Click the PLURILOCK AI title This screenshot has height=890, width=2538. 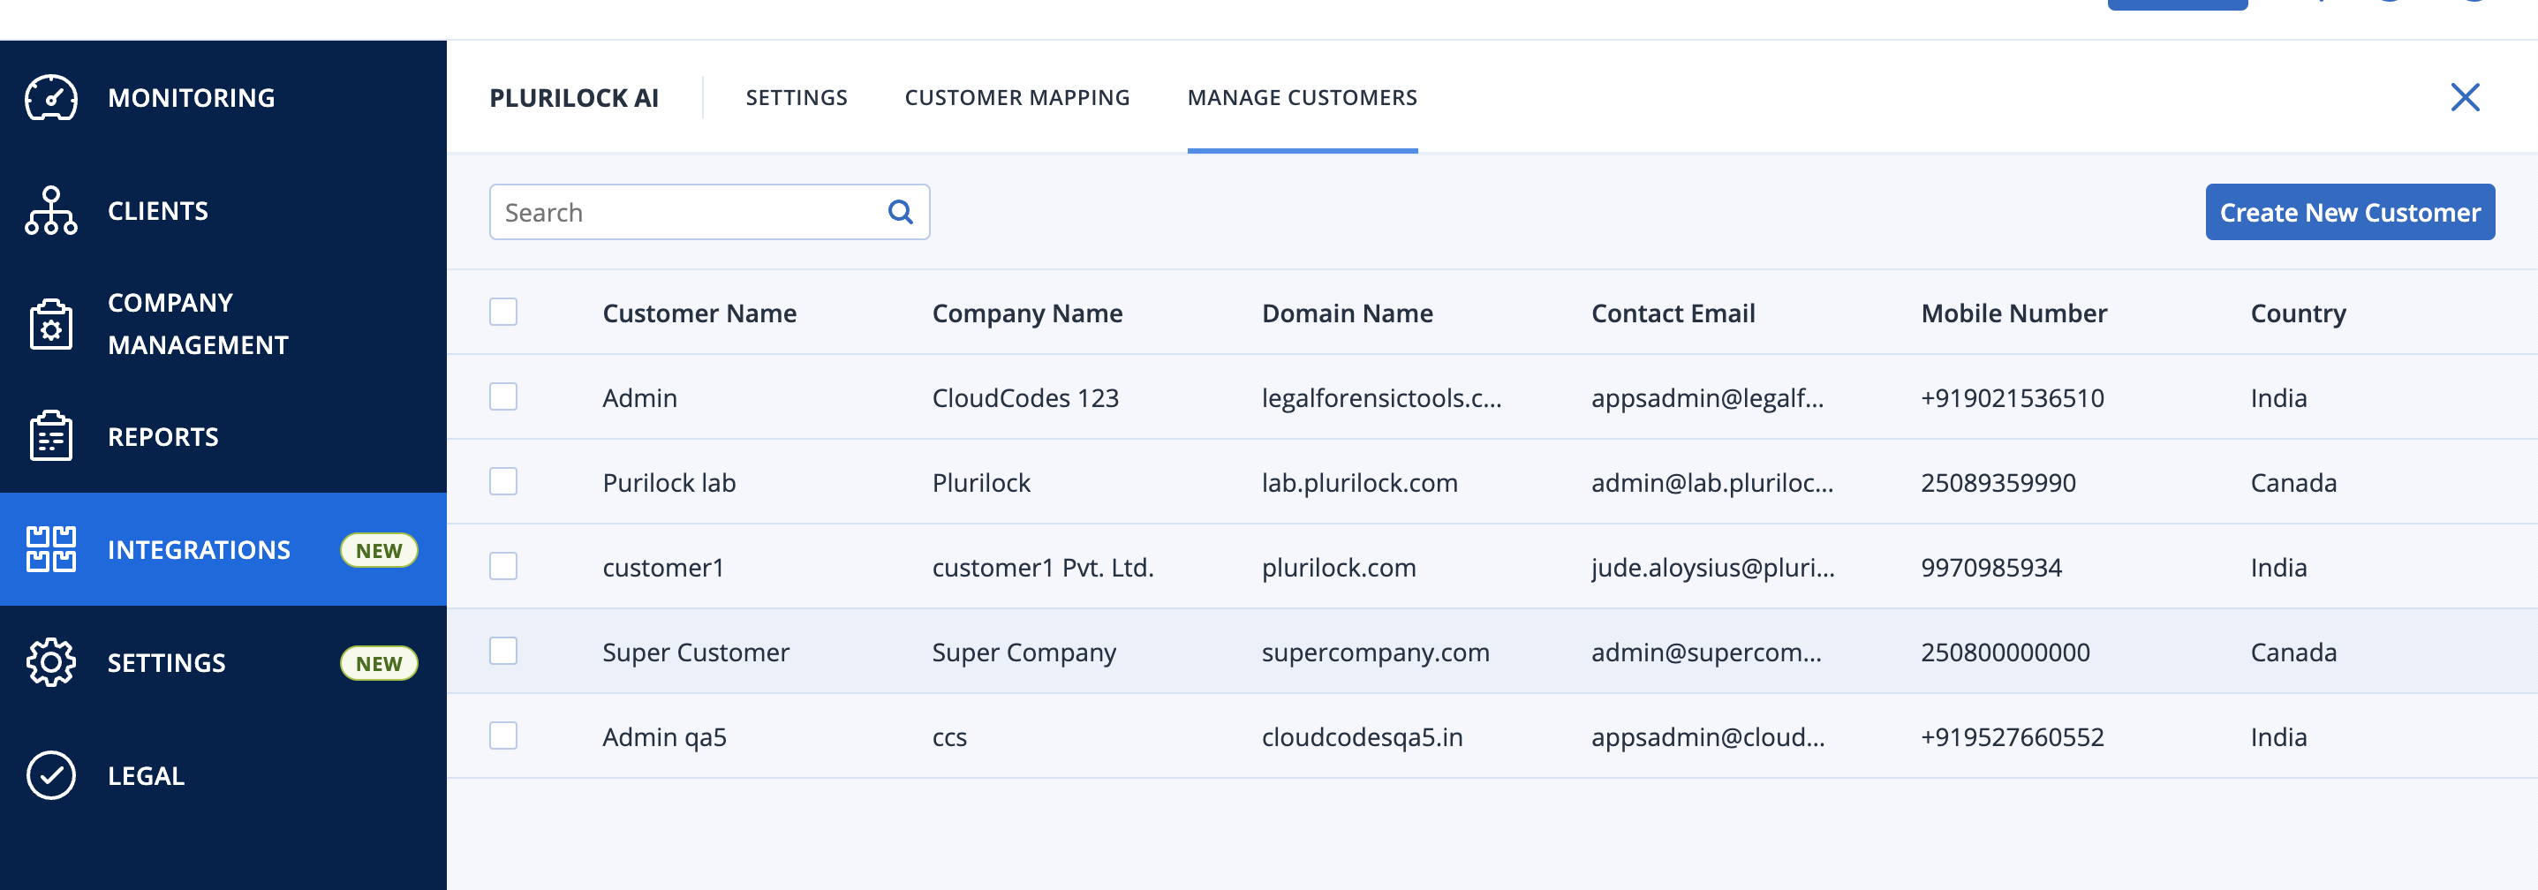(574, 98)
